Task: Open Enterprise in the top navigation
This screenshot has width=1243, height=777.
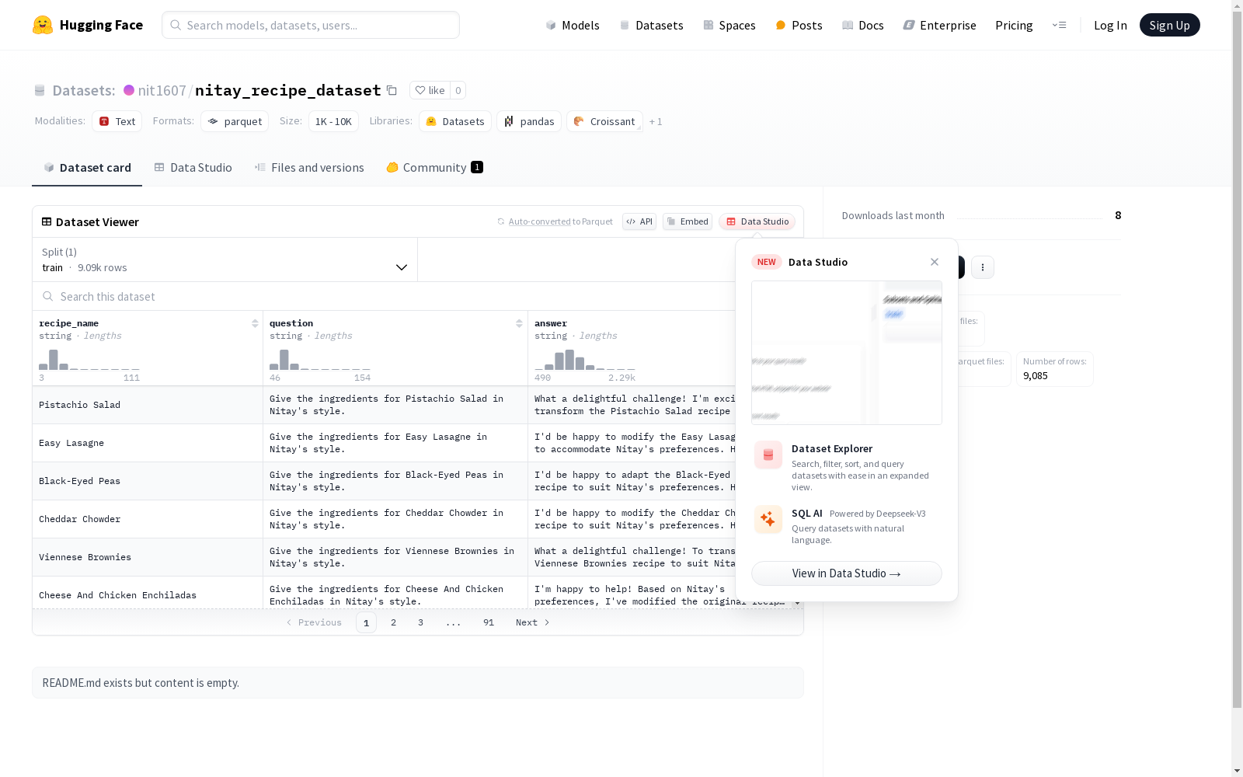Action: tap(940, 25)
